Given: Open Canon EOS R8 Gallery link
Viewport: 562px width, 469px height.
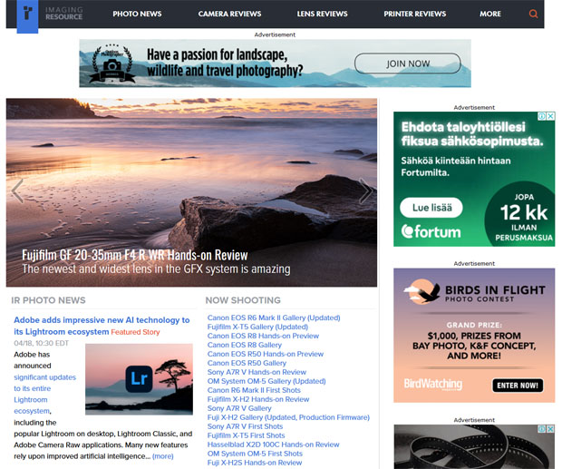Looking at the screenshot, I should [x=245, y=345].
